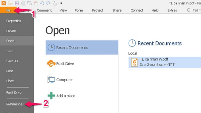The image size is (201, 113).
Task: Click the Tell me lightbulb search field
Action: [193, 10]
